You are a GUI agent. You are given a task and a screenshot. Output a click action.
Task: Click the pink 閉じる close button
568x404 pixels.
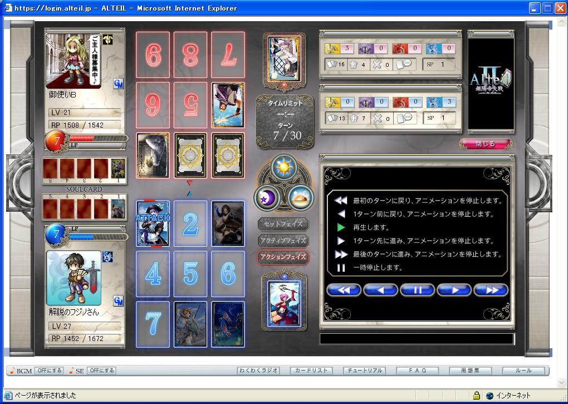(x=486, y=144)
